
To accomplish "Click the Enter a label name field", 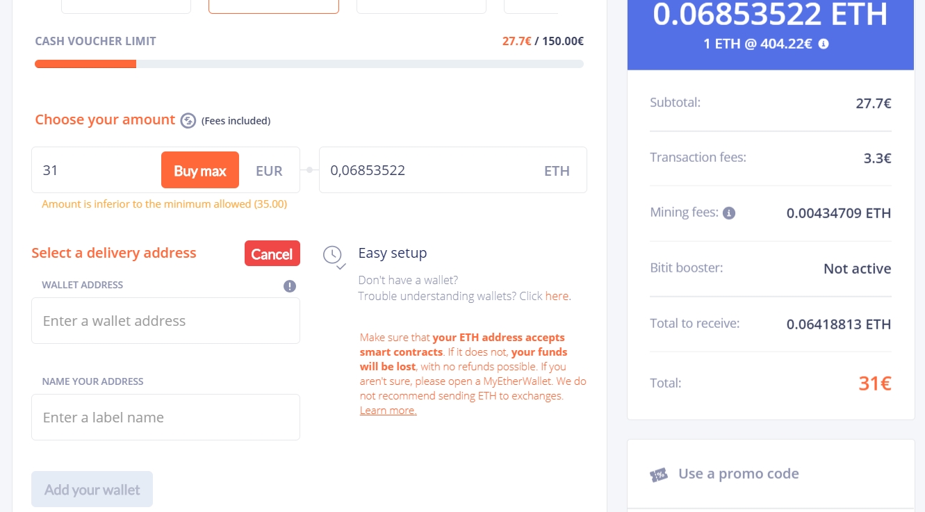I will [x=165, y=418].
